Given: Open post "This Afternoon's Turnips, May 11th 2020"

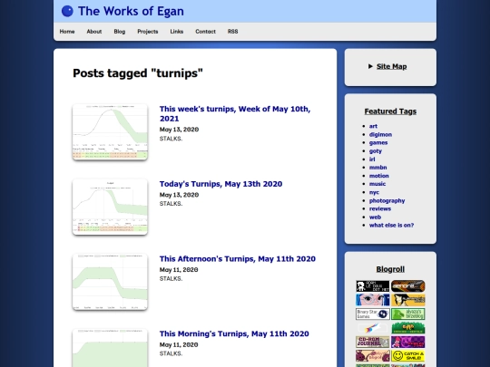Looking at the screenshot, I should pos(238,258).
